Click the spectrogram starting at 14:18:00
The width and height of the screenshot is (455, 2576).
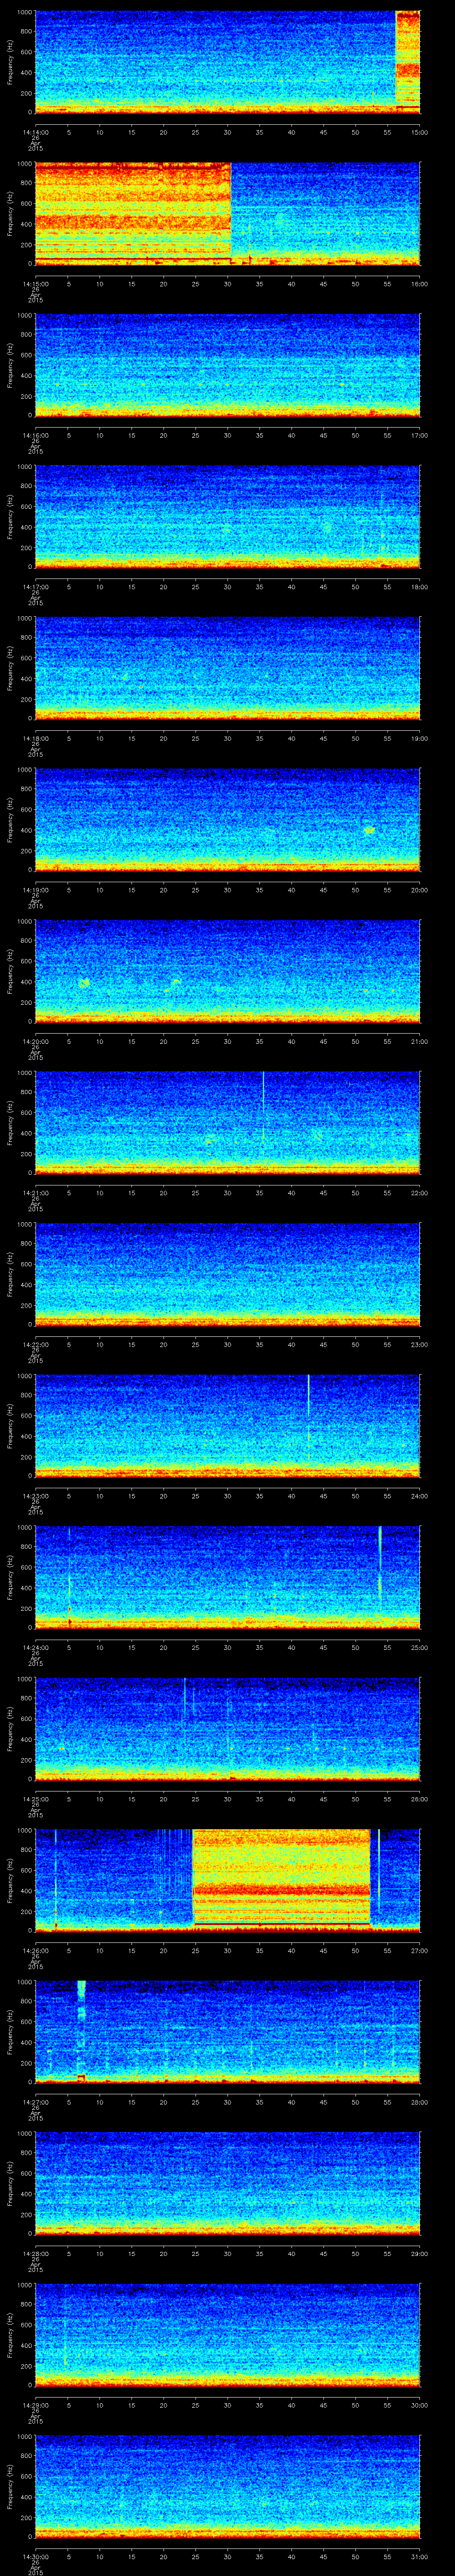click(228, 668)
